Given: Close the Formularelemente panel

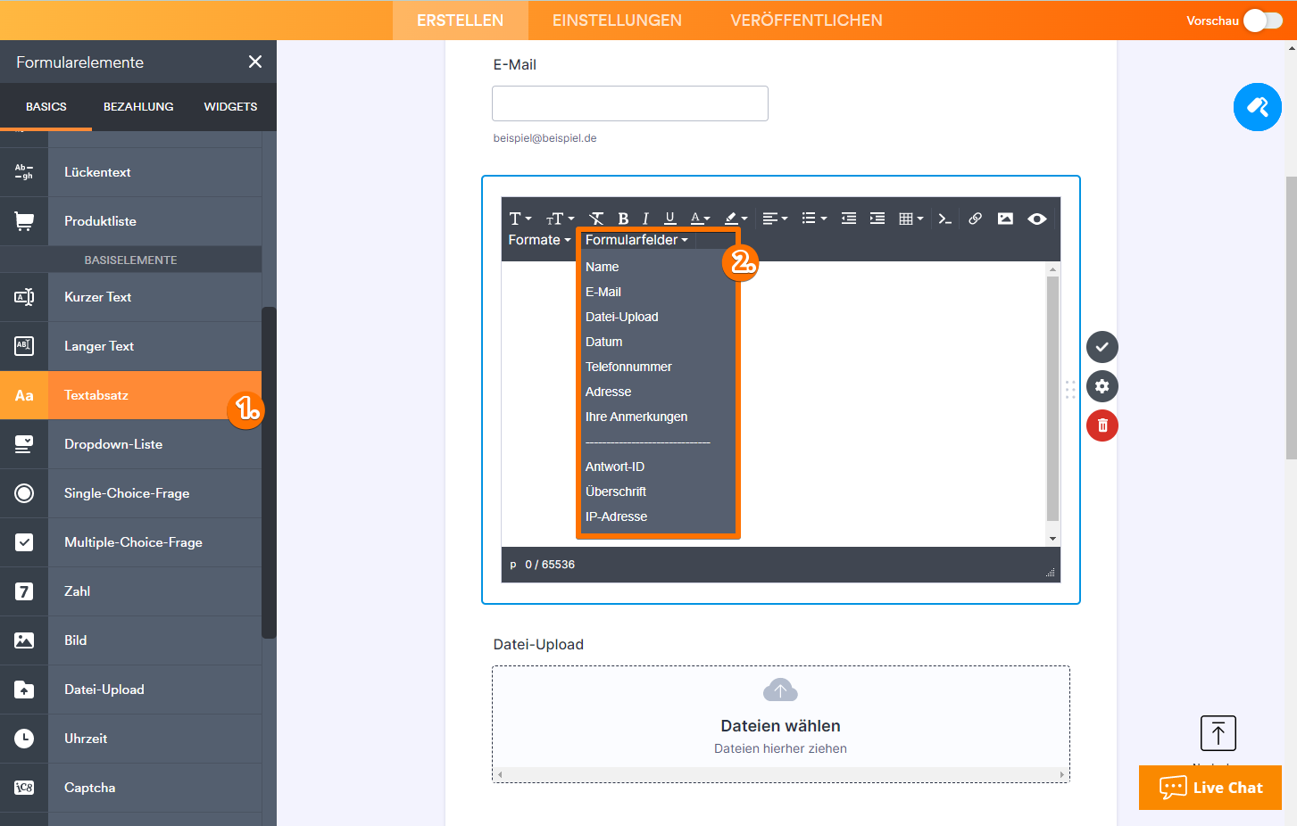Looking at the screenshot, I should 255,62.
